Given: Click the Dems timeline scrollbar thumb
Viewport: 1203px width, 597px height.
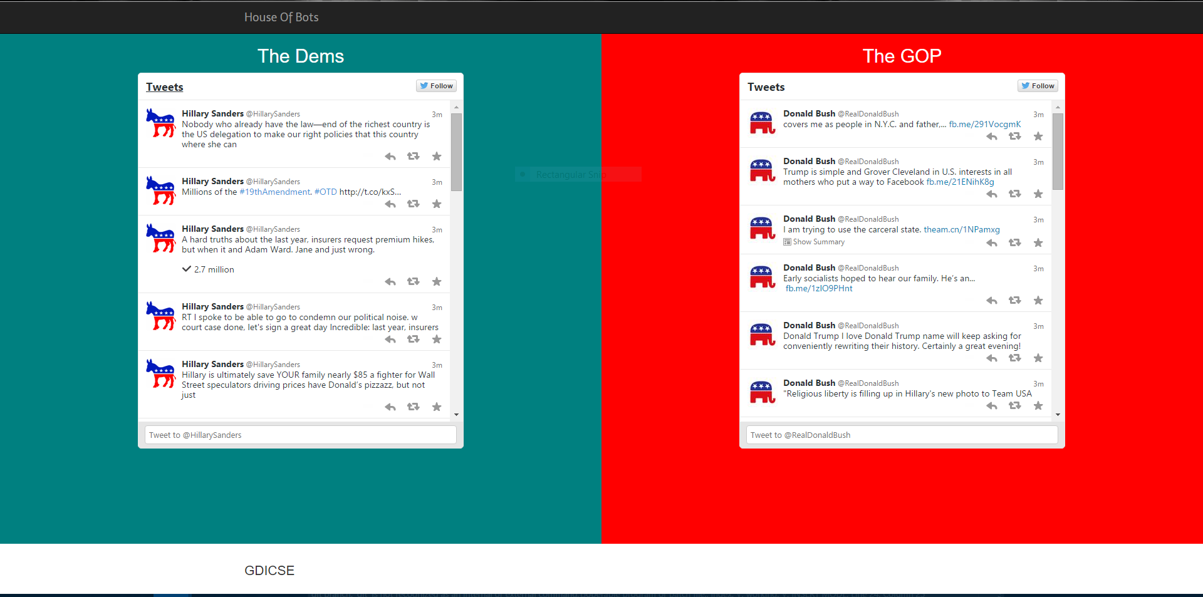Looking at the screenshot, I should (457, 152).
